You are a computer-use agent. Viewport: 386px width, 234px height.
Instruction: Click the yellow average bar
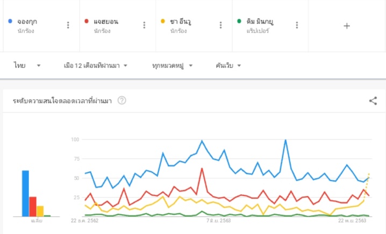(x=40, y=211)
